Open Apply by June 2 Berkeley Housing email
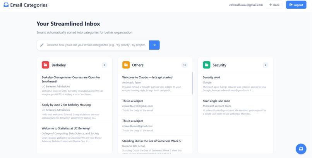The width and height of the screenshot is (312, 158). click(x=74, y=111)
